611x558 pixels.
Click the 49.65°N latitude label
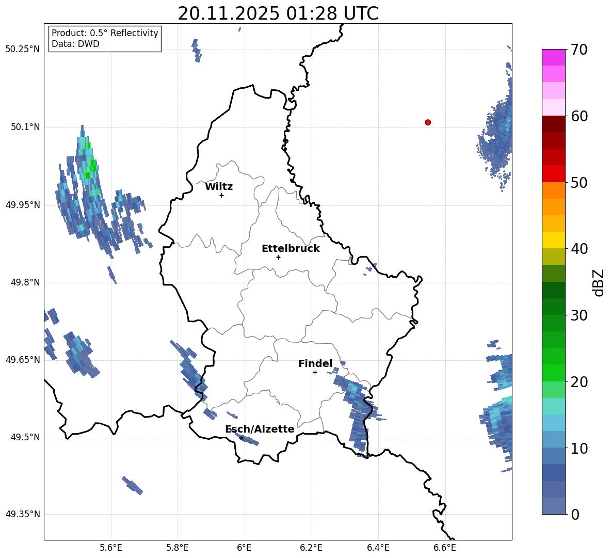pos(22,360)
